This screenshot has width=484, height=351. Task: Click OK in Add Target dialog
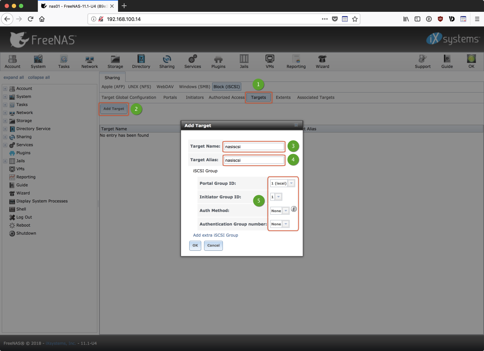coord(195,246)
